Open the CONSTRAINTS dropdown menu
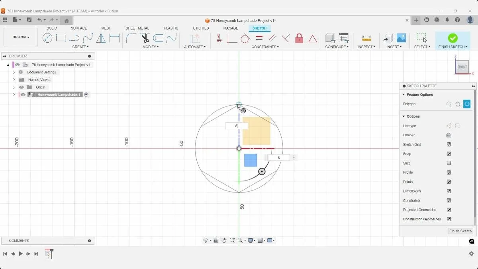 pos(265,47)
